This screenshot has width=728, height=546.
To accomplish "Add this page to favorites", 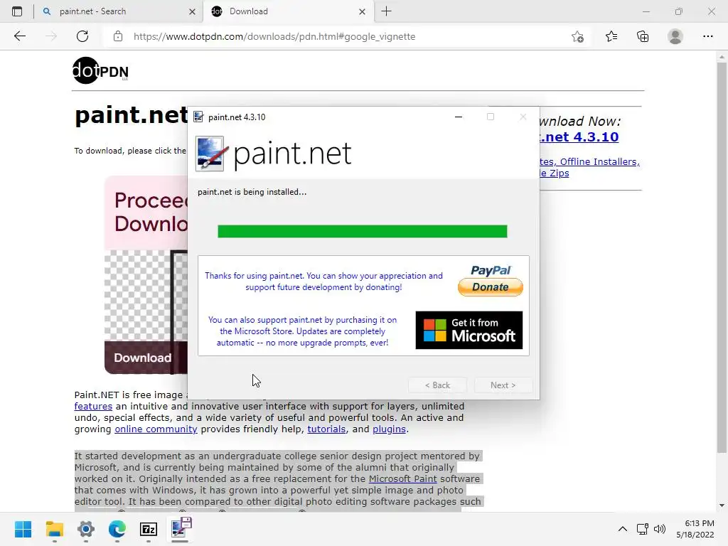I will (x=577, y=36).
